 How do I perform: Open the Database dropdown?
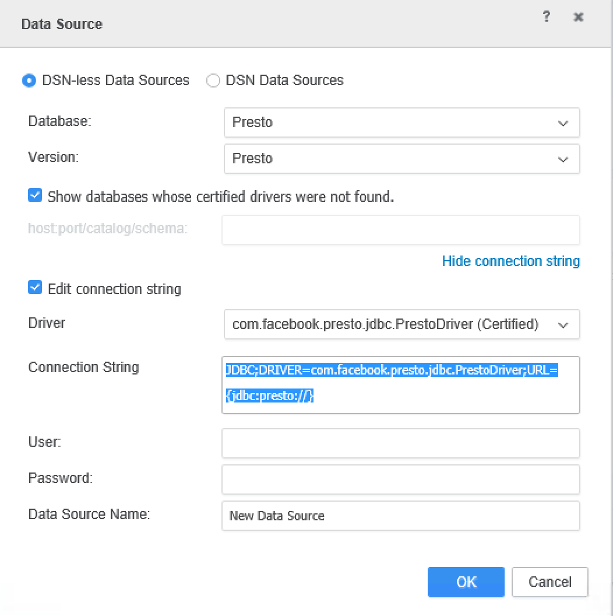(x=401, y=123)
